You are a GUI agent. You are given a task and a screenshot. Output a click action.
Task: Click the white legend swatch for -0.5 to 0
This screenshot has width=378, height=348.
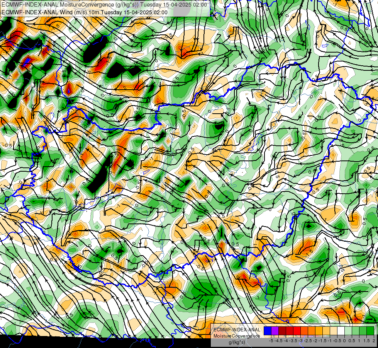click(341, 331)
